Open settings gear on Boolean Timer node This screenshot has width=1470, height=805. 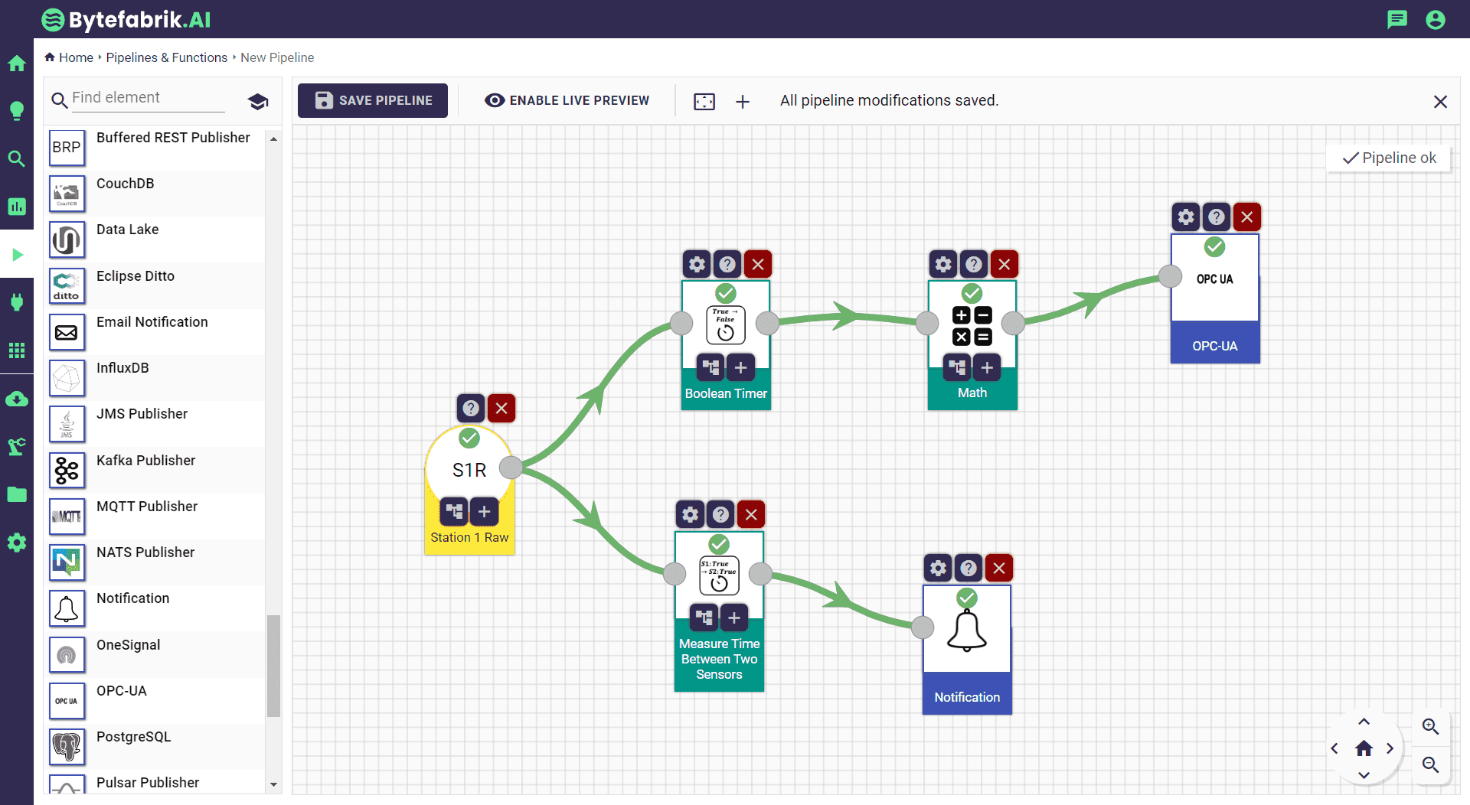(x=696, y=265)
